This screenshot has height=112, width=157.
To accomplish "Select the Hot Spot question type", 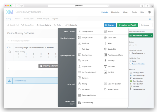I will click(x=83, y=61).
